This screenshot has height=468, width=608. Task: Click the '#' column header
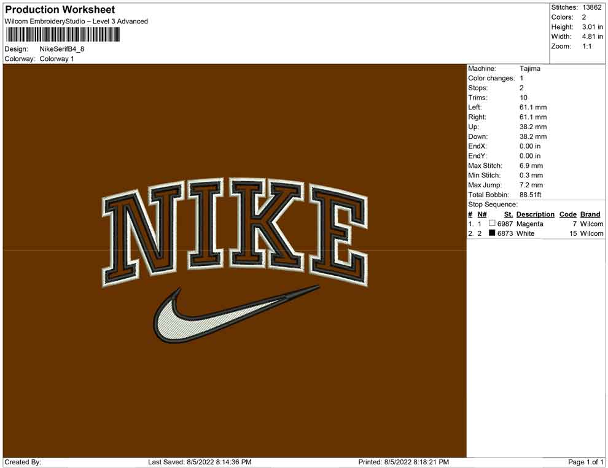[470, 214]
